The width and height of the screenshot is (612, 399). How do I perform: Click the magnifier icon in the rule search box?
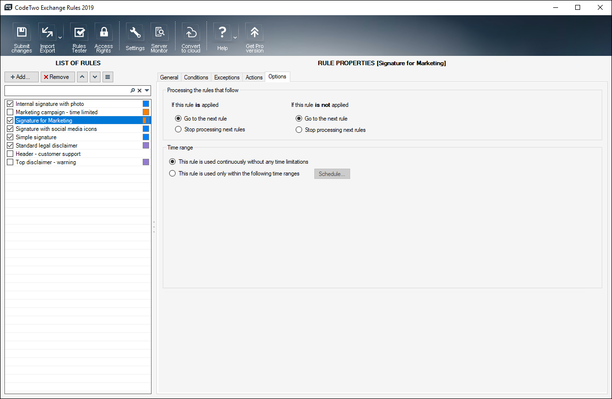click(x=132, y=91)
